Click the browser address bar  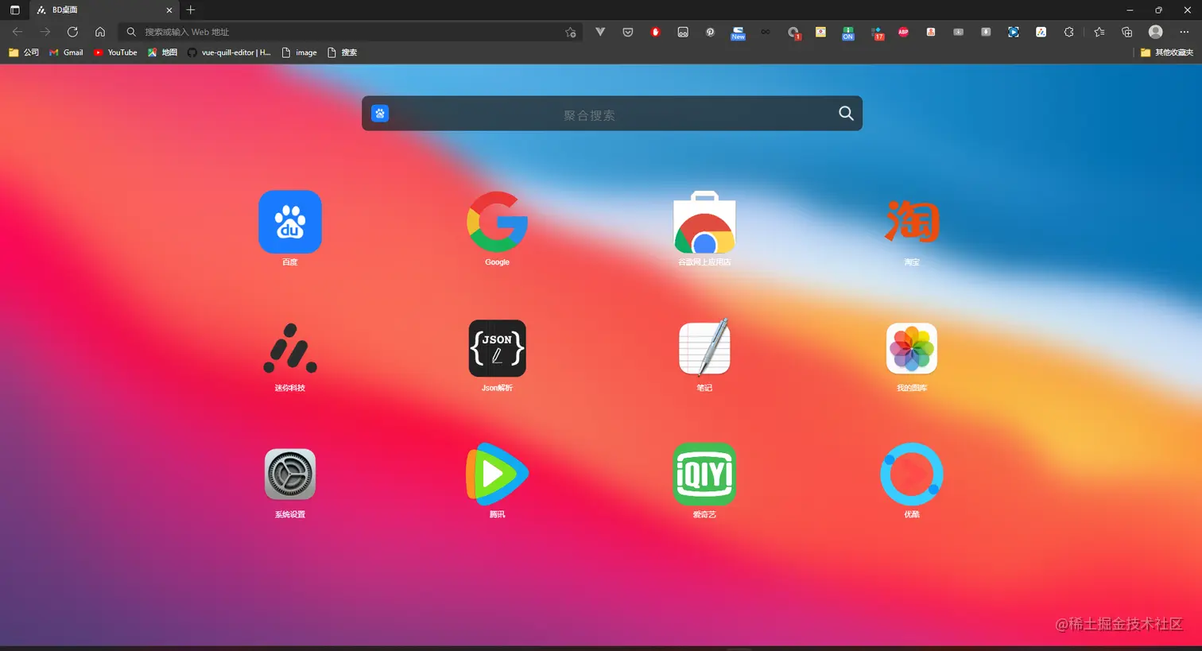pos(350,32)
